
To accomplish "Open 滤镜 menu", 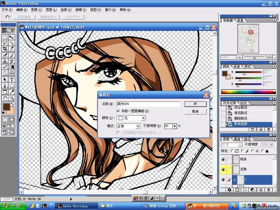I will pos(81,10).
